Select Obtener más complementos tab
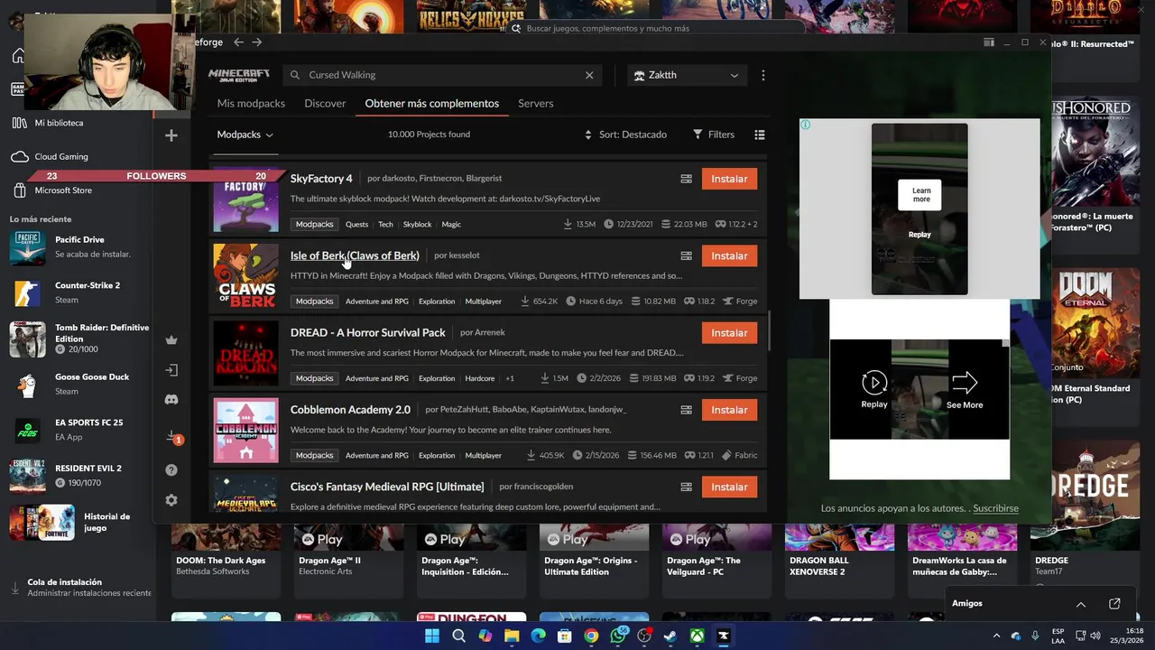1155x650 pixels. [431, 103]
